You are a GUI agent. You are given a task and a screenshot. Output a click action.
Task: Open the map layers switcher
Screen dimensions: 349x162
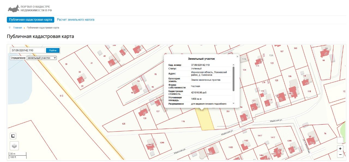point(14,146)
